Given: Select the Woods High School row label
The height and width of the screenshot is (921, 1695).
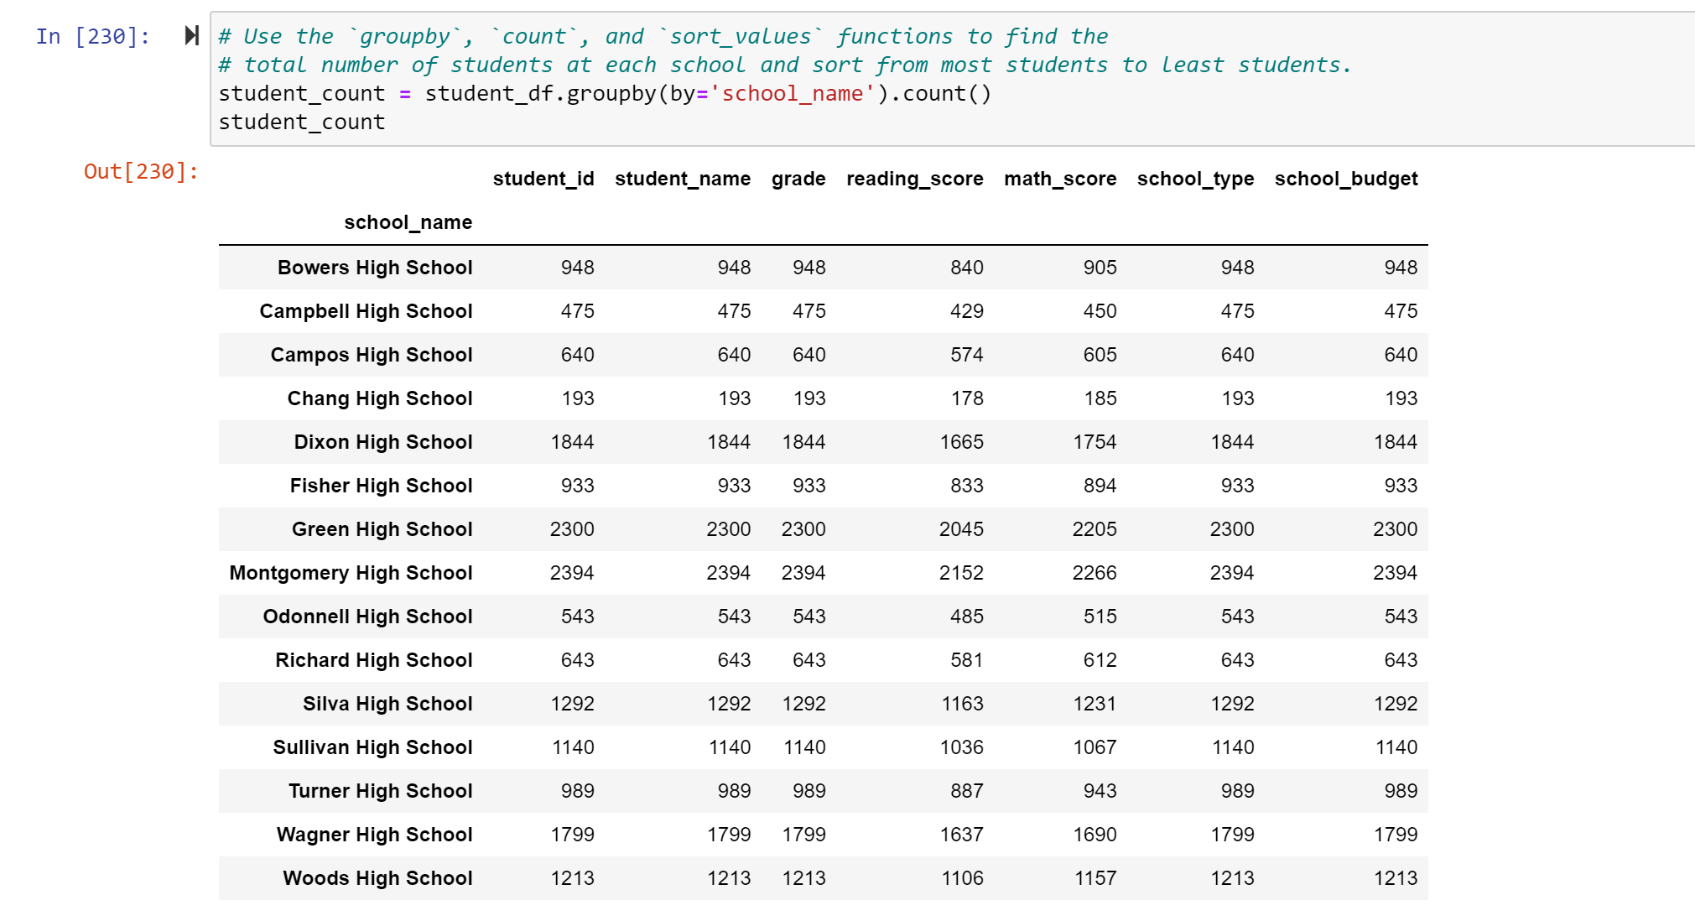Looking at the screenshot, I should [377, 877].
